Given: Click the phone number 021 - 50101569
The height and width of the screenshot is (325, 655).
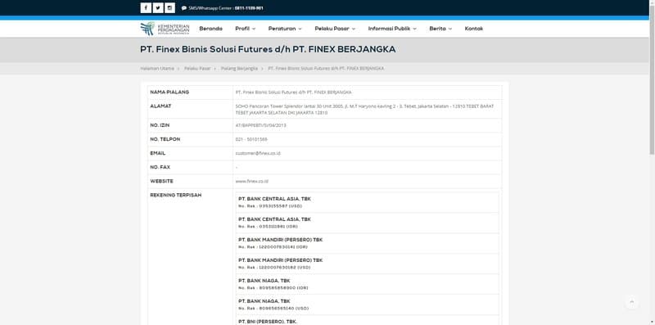Looking at the screenshot, I should 251,139.
